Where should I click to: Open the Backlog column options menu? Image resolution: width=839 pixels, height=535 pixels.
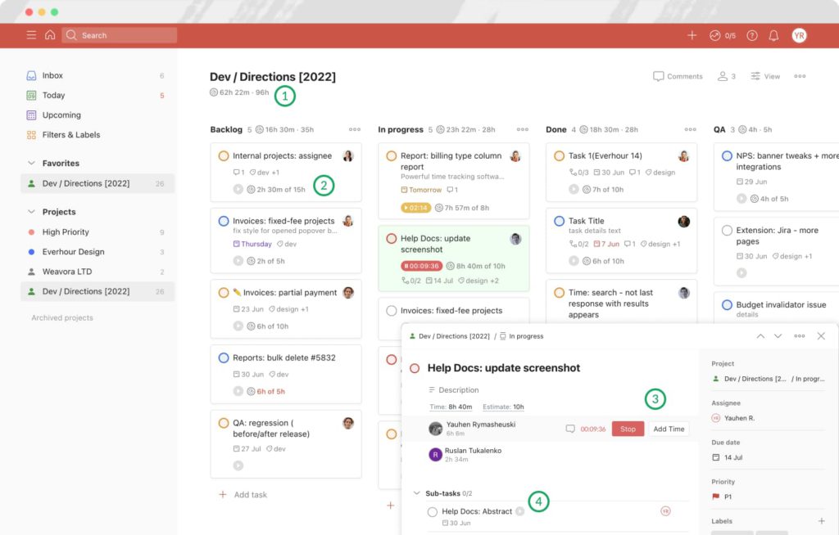click(356, 128)
